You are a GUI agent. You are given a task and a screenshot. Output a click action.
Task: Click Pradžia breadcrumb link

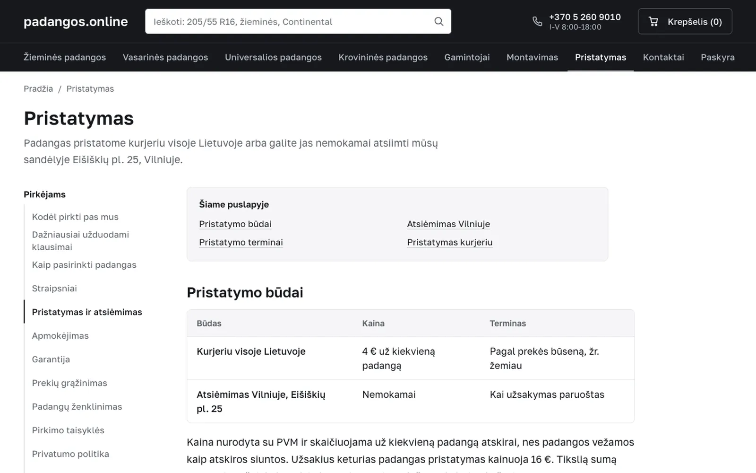[x=38, y=88]
